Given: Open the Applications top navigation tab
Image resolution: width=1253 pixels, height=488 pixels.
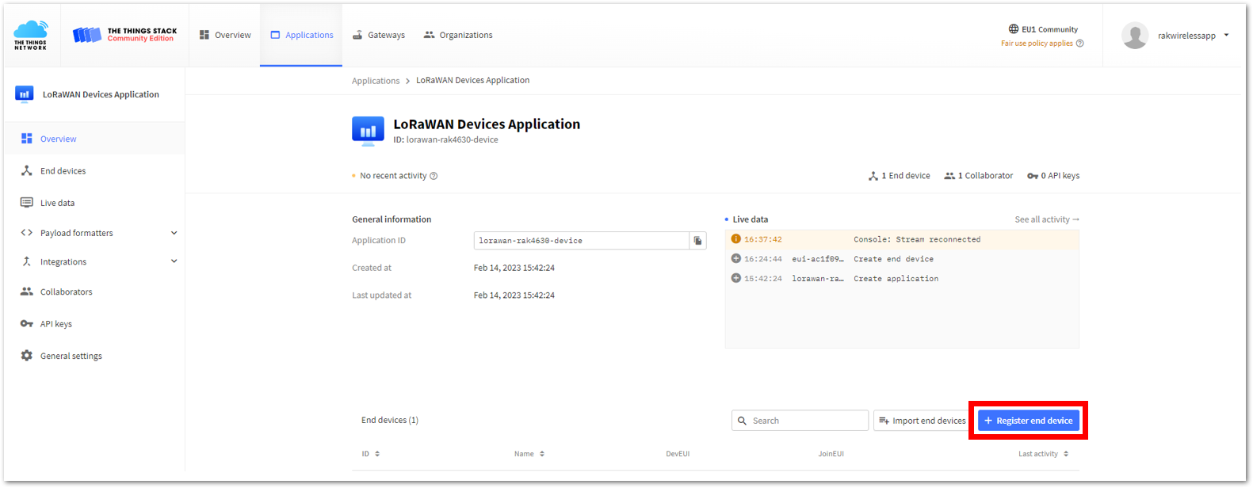Looking at the screenshot, I should coord(302,35).
